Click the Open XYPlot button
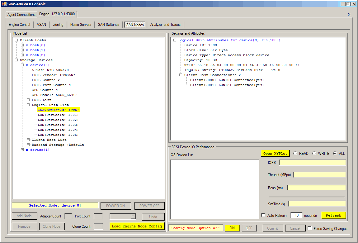The width and height of the screenshot is (358, 243). (x=275, y=153)
